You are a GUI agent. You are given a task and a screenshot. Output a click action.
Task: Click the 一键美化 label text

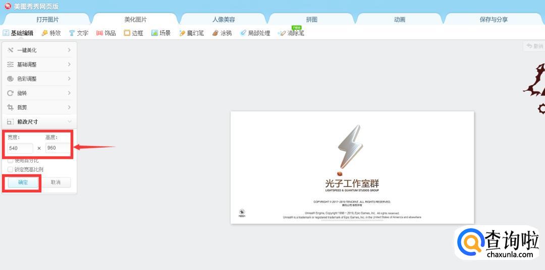[x=27, y=50]
